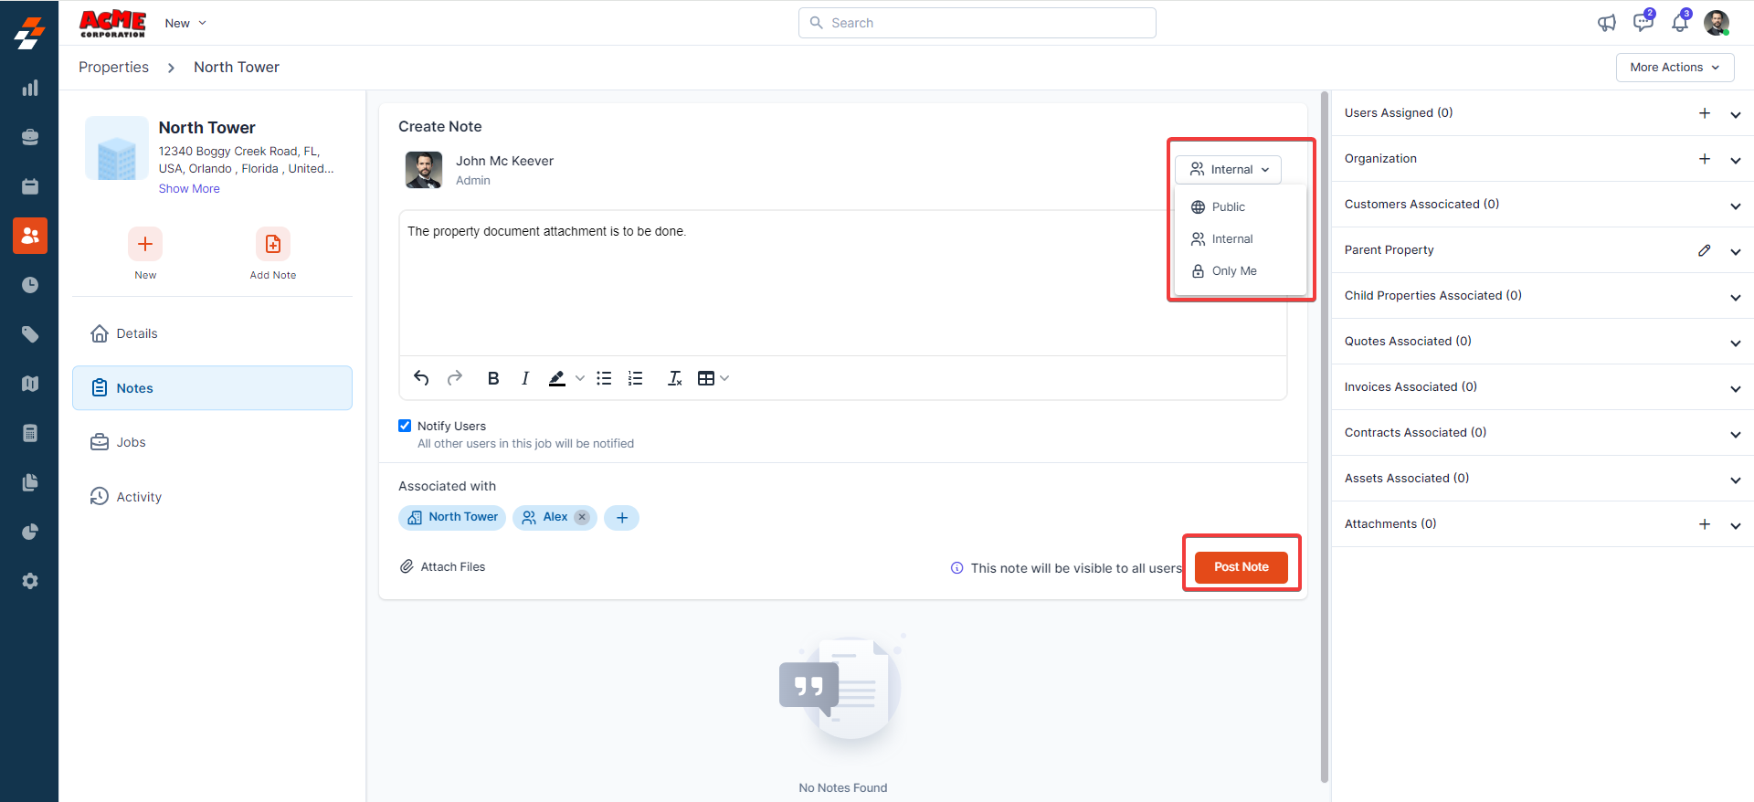Expand Invoices Associated section
The width and height of the screenshot is (1754, 802).
[1735, 388]
